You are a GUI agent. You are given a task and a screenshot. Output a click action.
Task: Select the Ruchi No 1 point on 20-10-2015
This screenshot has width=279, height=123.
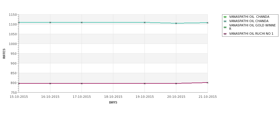coord(176,83)
